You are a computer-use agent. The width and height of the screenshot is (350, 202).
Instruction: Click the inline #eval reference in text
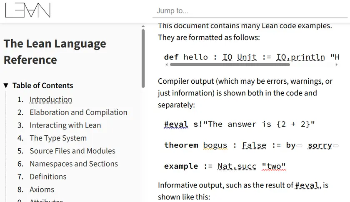(307, 185)
